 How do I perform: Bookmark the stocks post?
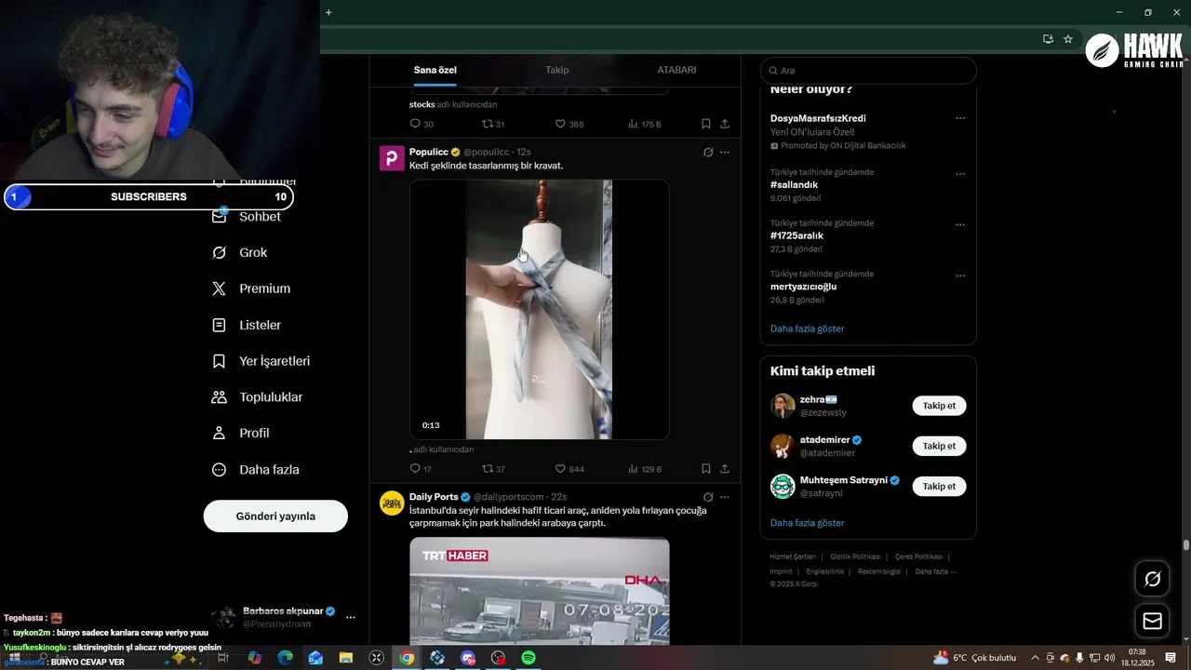(x=706, y=124)
